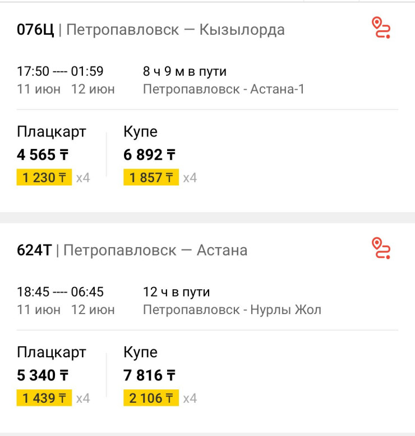Select Плацкарт price 5 340 ₸
Viewport: 415px width, 436px height.
43,375
